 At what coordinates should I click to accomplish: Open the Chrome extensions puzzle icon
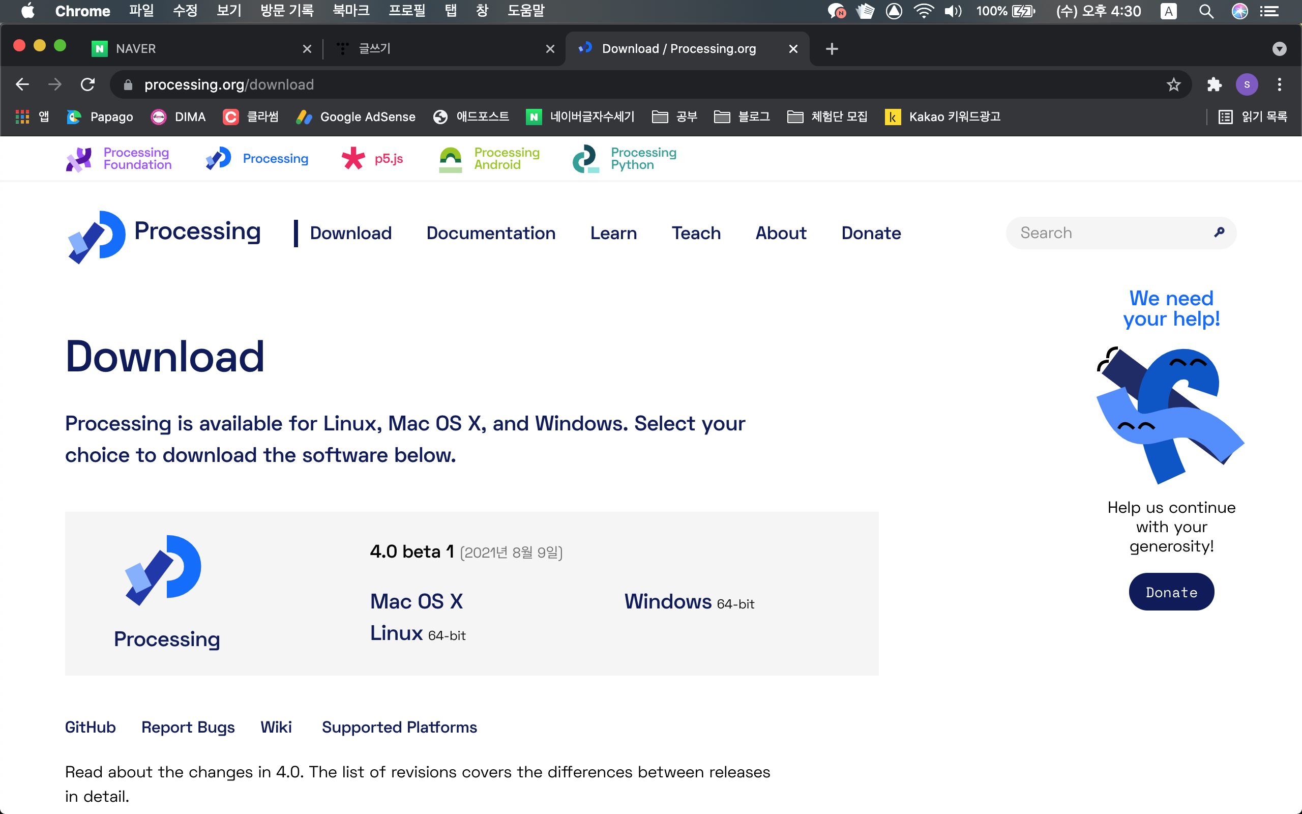[1215, 84]
